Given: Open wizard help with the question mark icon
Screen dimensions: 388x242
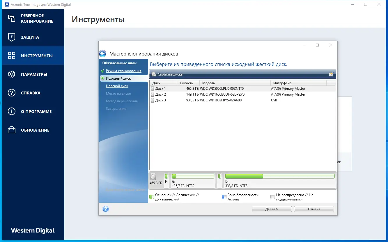Looking at the screenshot, I should (106, 209).
